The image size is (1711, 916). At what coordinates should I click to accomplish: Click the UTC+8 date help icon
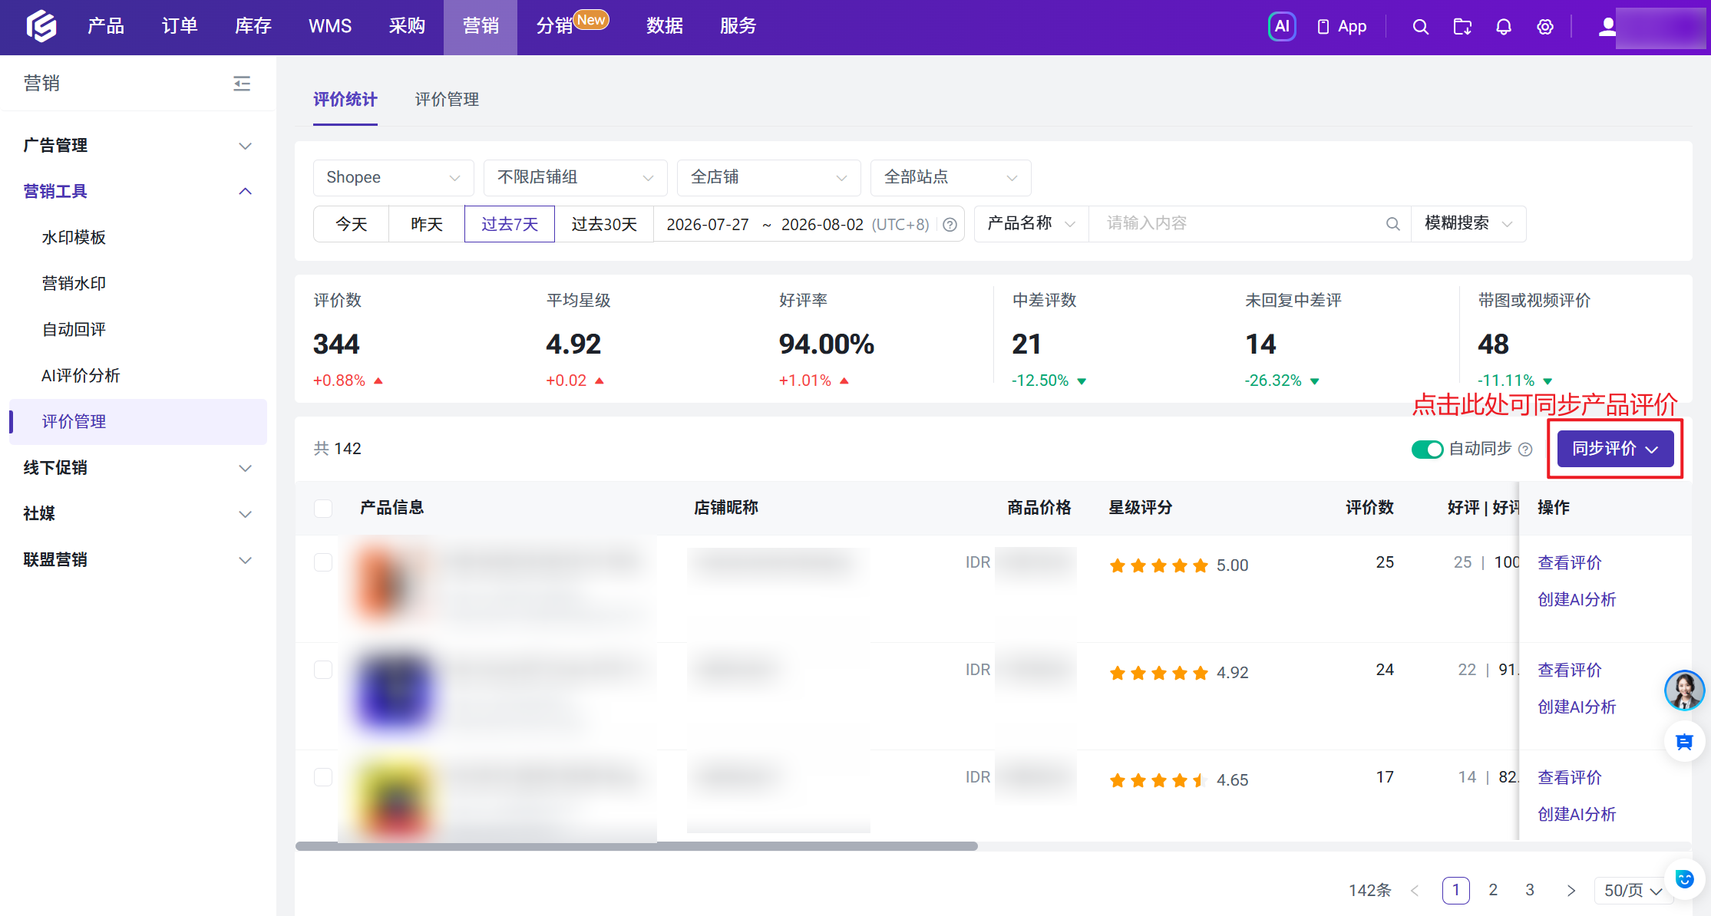[x=950, y=225]
